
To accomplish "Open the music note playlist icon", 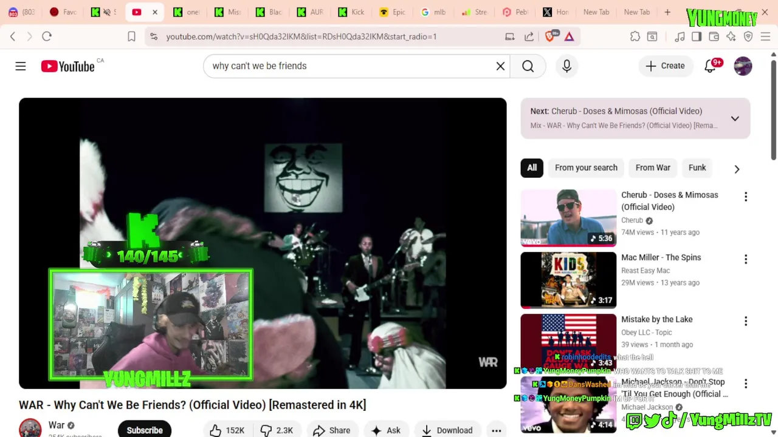I will click(680, 36).
